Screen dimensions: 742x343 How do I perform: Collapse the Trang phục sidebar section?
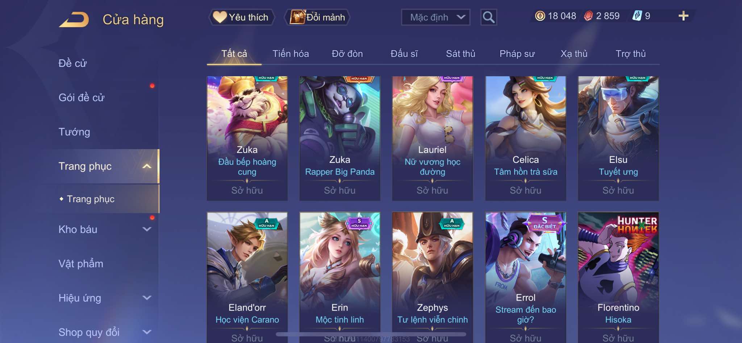point(147,166)
